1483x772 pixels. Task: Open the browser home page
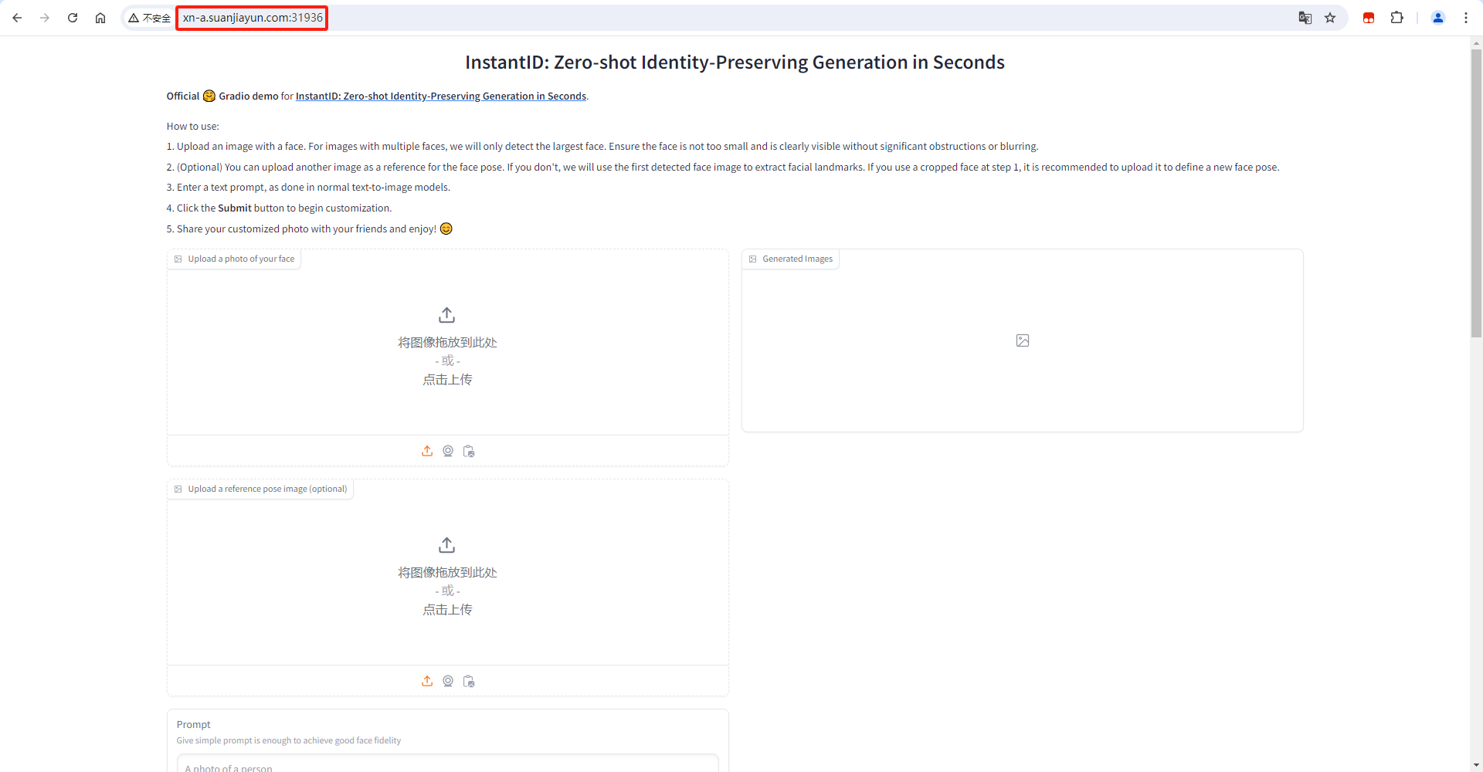(x=100, y=18)
